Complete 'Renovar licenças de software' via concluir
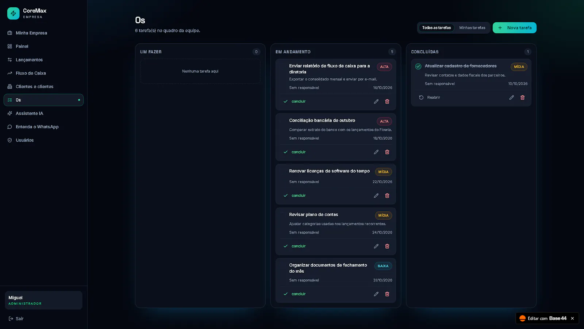The image size is (584, 329). (x=295, y=196)
